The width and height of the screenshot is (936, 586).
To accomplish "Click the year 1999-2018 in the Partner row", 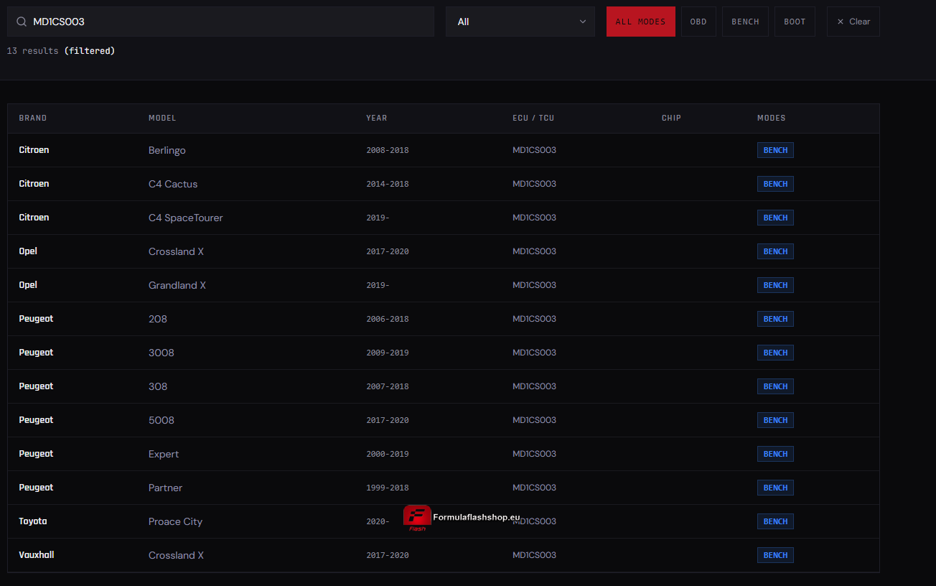I will [x=388, y=488].
